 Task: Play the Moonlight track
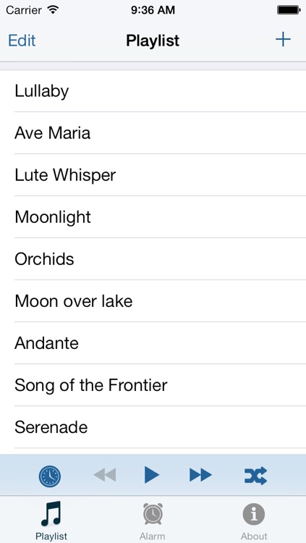tap(153, 216)
